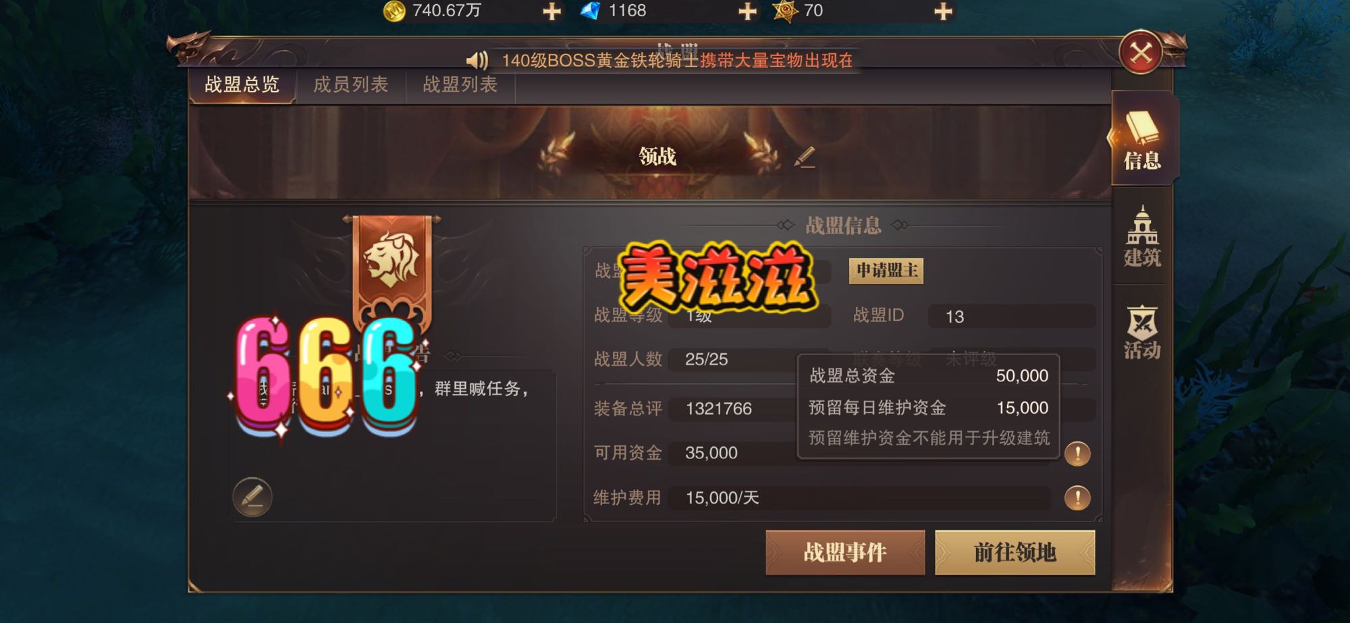
Task: Open the 信息 sidebar book icon
Action: 1142,138
